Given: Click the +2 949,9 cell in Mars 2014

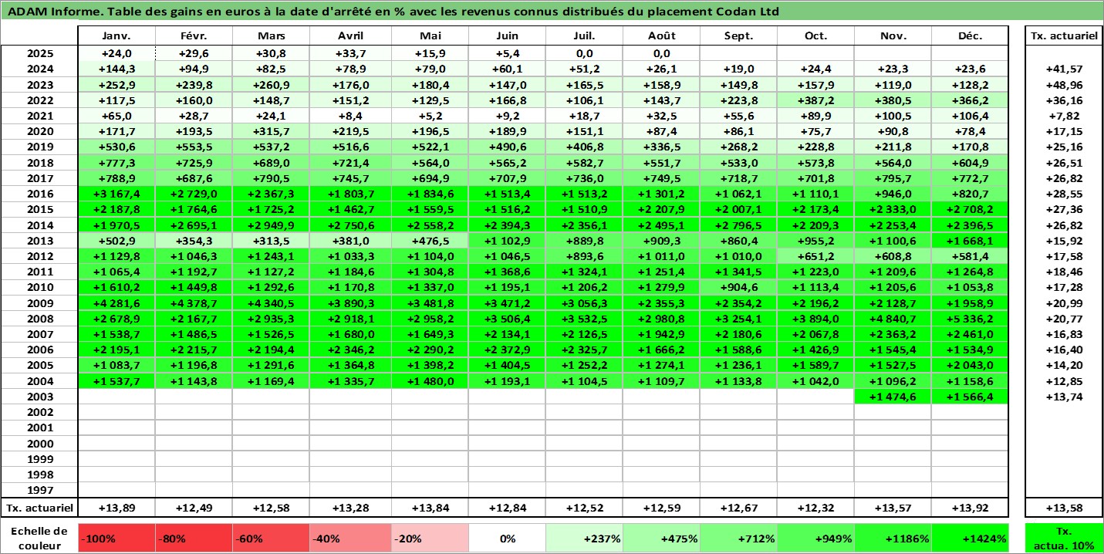Looking at the screenshot, I should 272,225.
